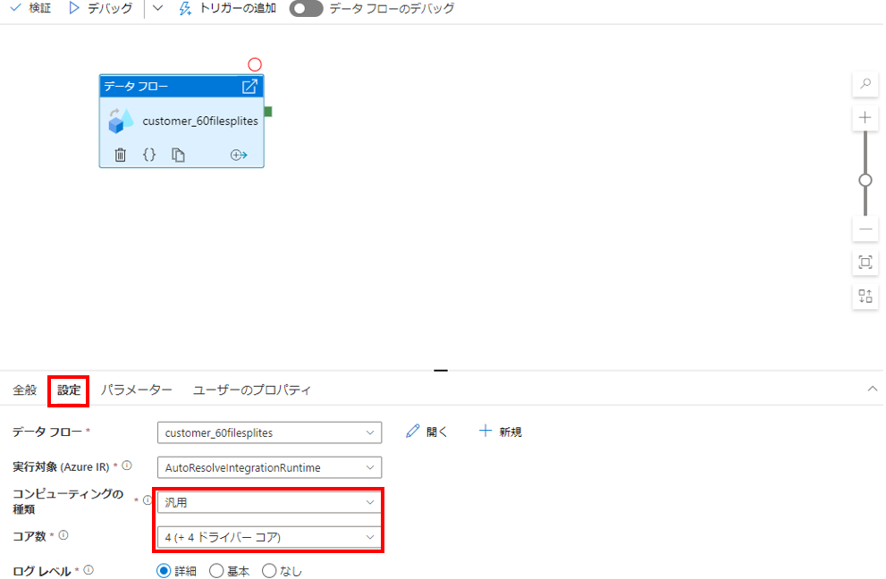
Task: Show info tooltip for コア数
Action: tap(63, 535)
